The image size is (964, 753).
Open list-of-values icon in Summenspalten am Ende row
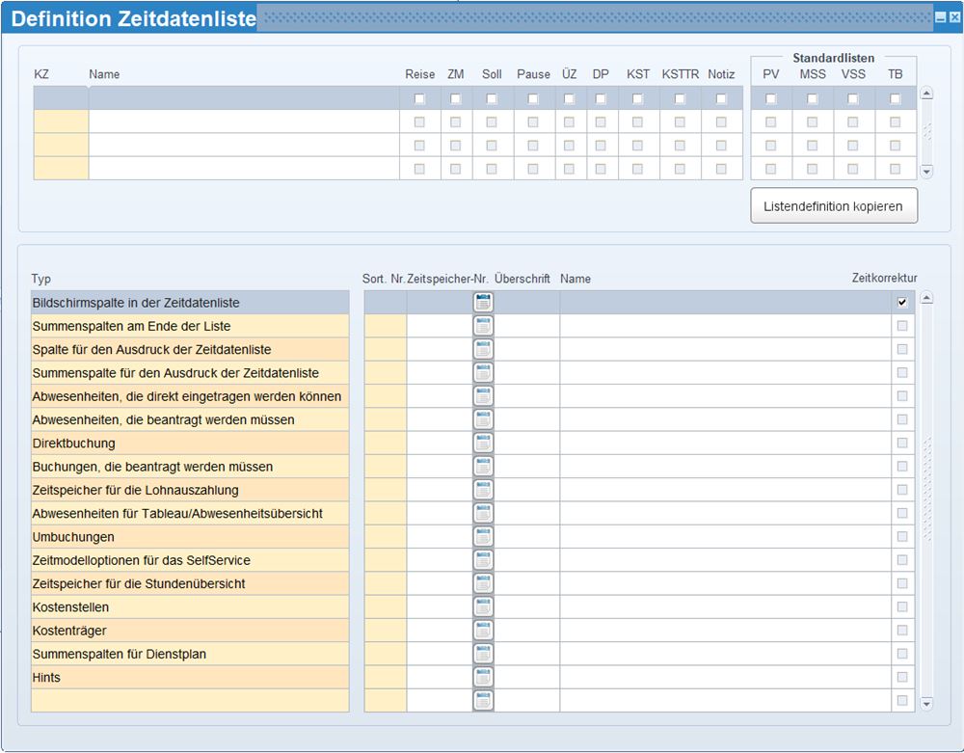483,326
